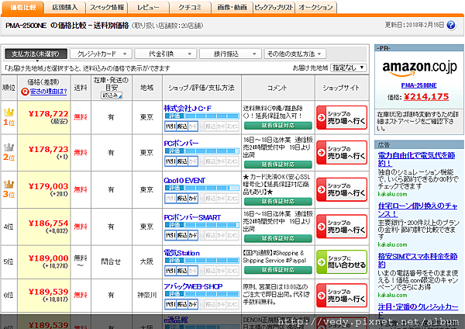
Task: Click the blue help question mark icon
Action: 451,26
